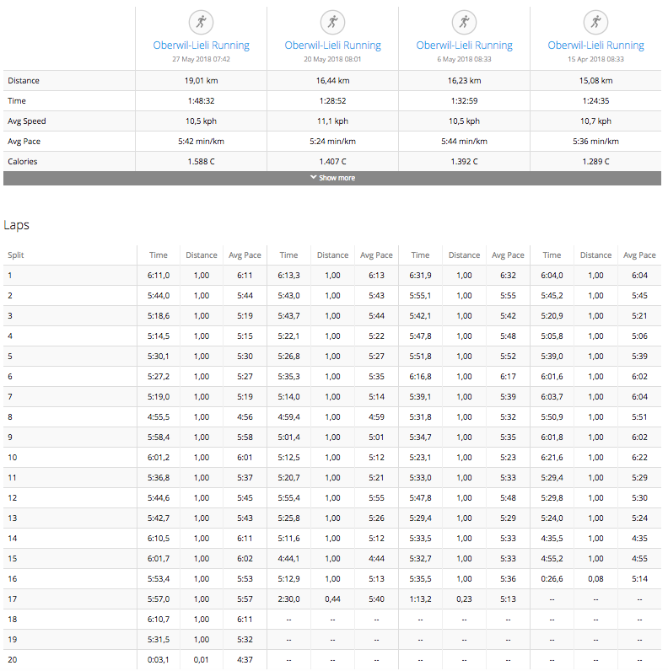Expand the Show more bar
Viewport: 668px width, 671px height.
point(332,178)
